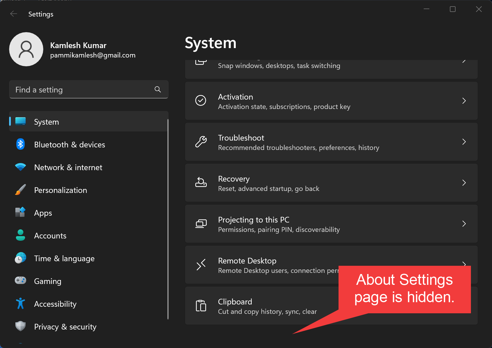Open Time & language settings
This screenshot has width=492, height=348.
coord(89,258)
